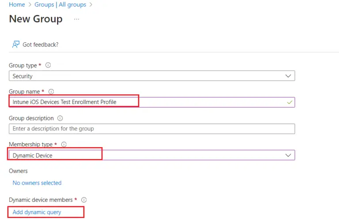Click the New Group page heading
This screenshot has height=223, width=339.
coord(36,19)
